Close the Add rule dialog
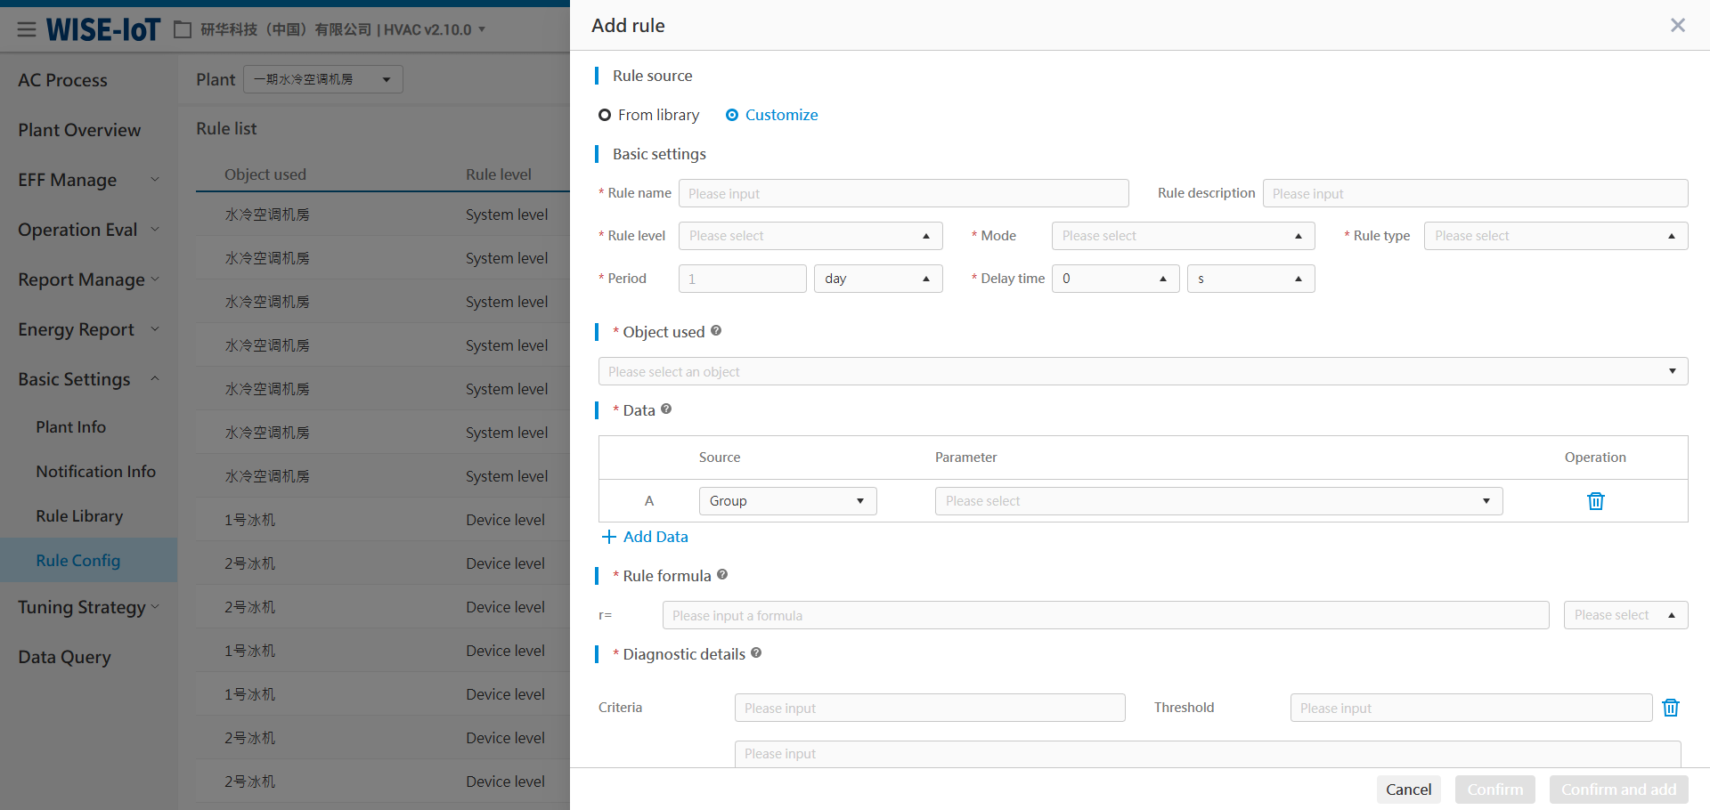The height and width of the screenshot is (810, 1710). point(1677,25)
